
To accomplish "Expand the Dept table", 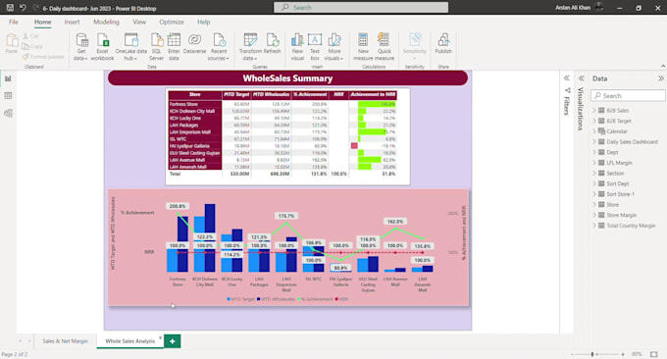I will click(x=594, y=152).
